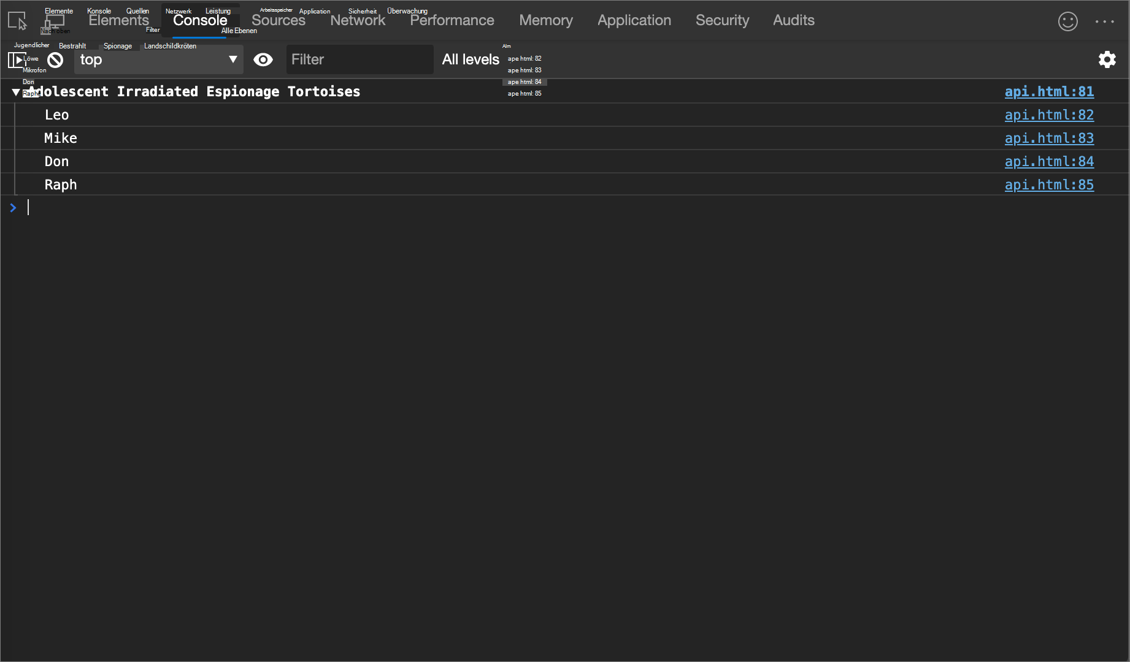Open console settings with the gear icon

click(x=1107, y=59)
